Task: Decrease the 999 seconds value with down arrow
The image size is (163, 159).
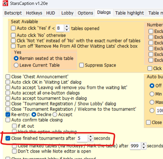Action: 144,147
